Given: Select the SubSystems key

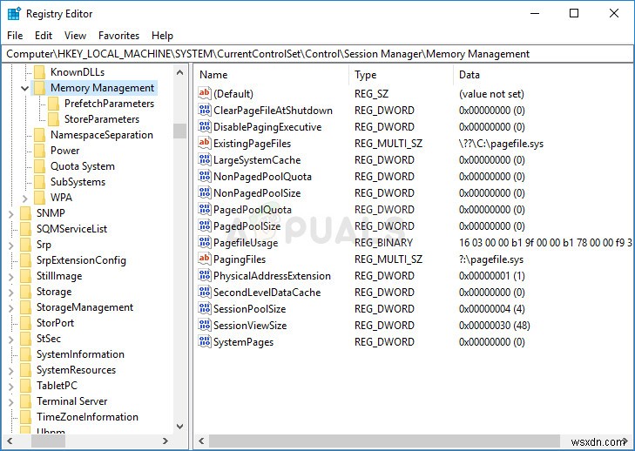Looking at the screenshot, I should [x=78, y=182].
